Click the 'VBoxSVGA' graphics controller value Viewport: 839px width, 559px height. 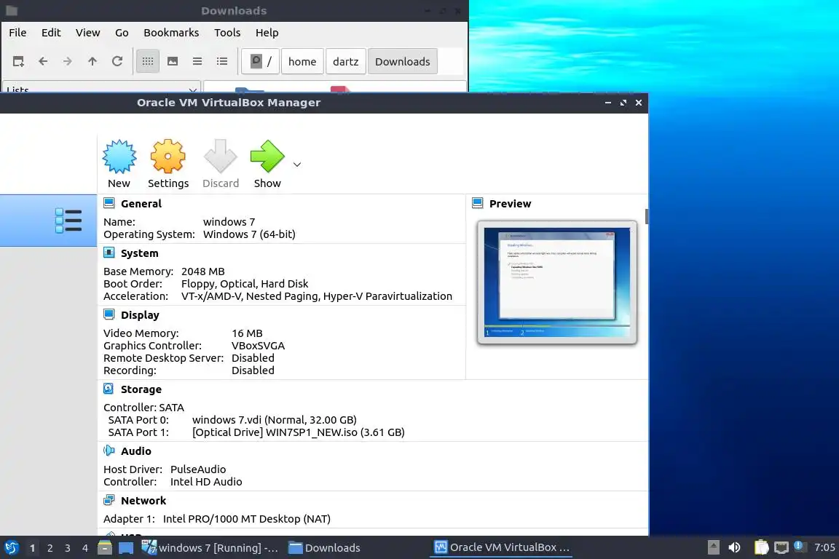coord(258,346)
